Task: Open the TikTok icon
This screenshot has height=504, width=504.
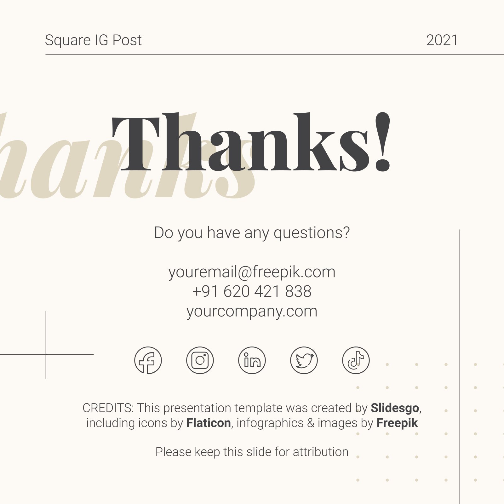Action: pyautogui.click(x=356, y=360)
